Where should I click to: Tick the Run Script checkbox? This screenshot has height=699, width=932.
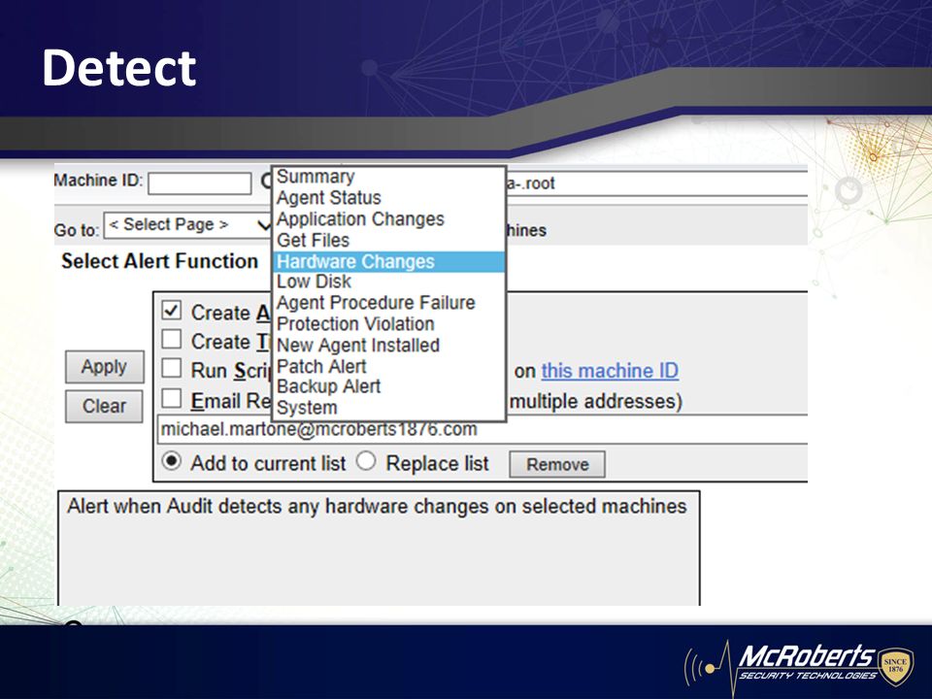click(172, 368)
